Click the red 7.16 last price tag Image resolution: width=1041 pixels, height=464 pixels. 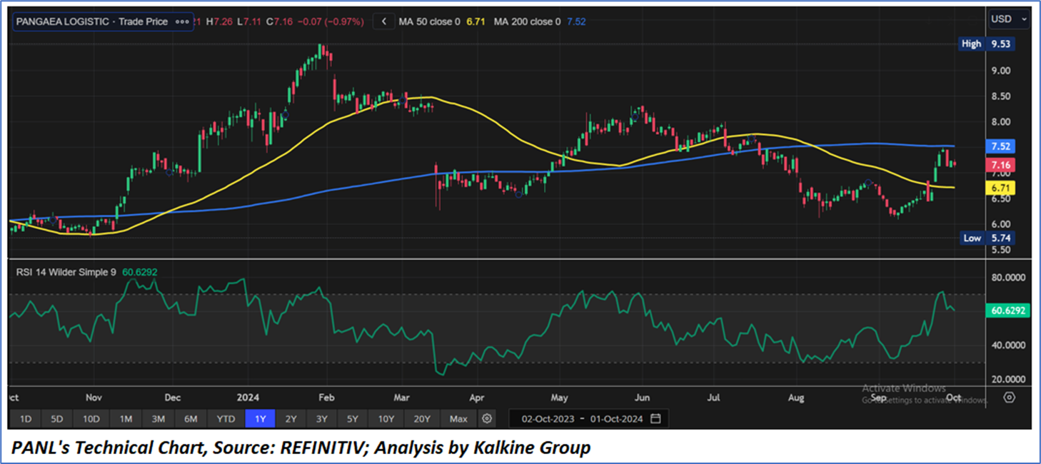[x=1000, y=166]
